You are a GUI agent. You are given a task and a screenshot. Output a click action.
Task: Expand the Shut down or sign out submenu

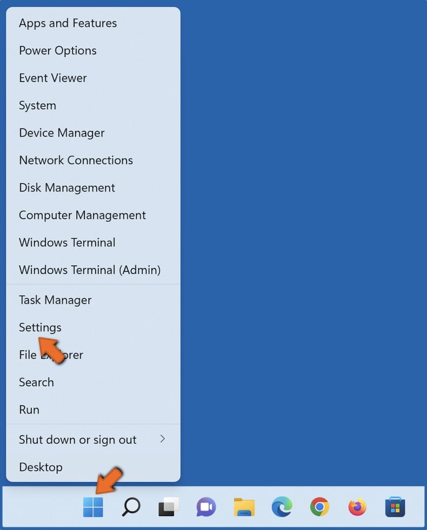(x=77, y=440)
